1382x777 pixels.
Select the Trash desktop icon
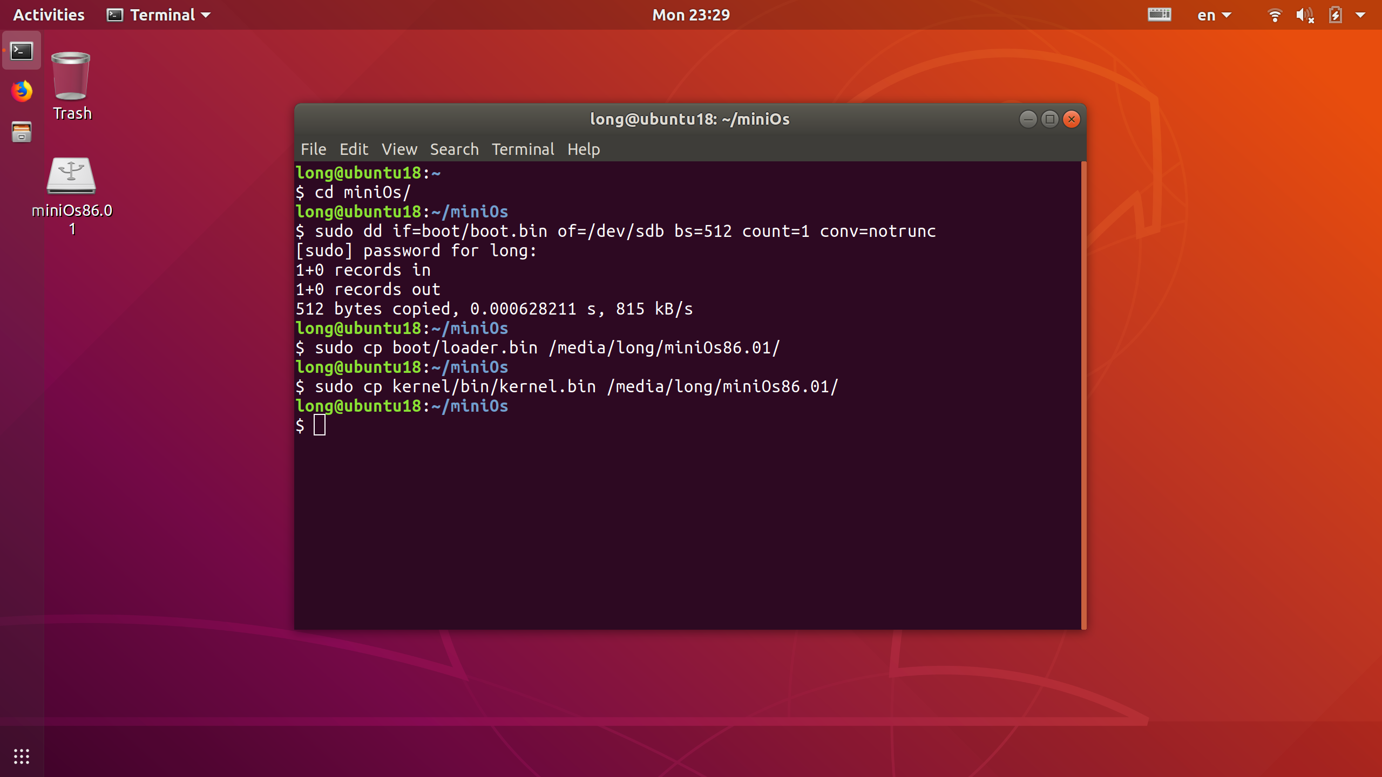[71, 86]
